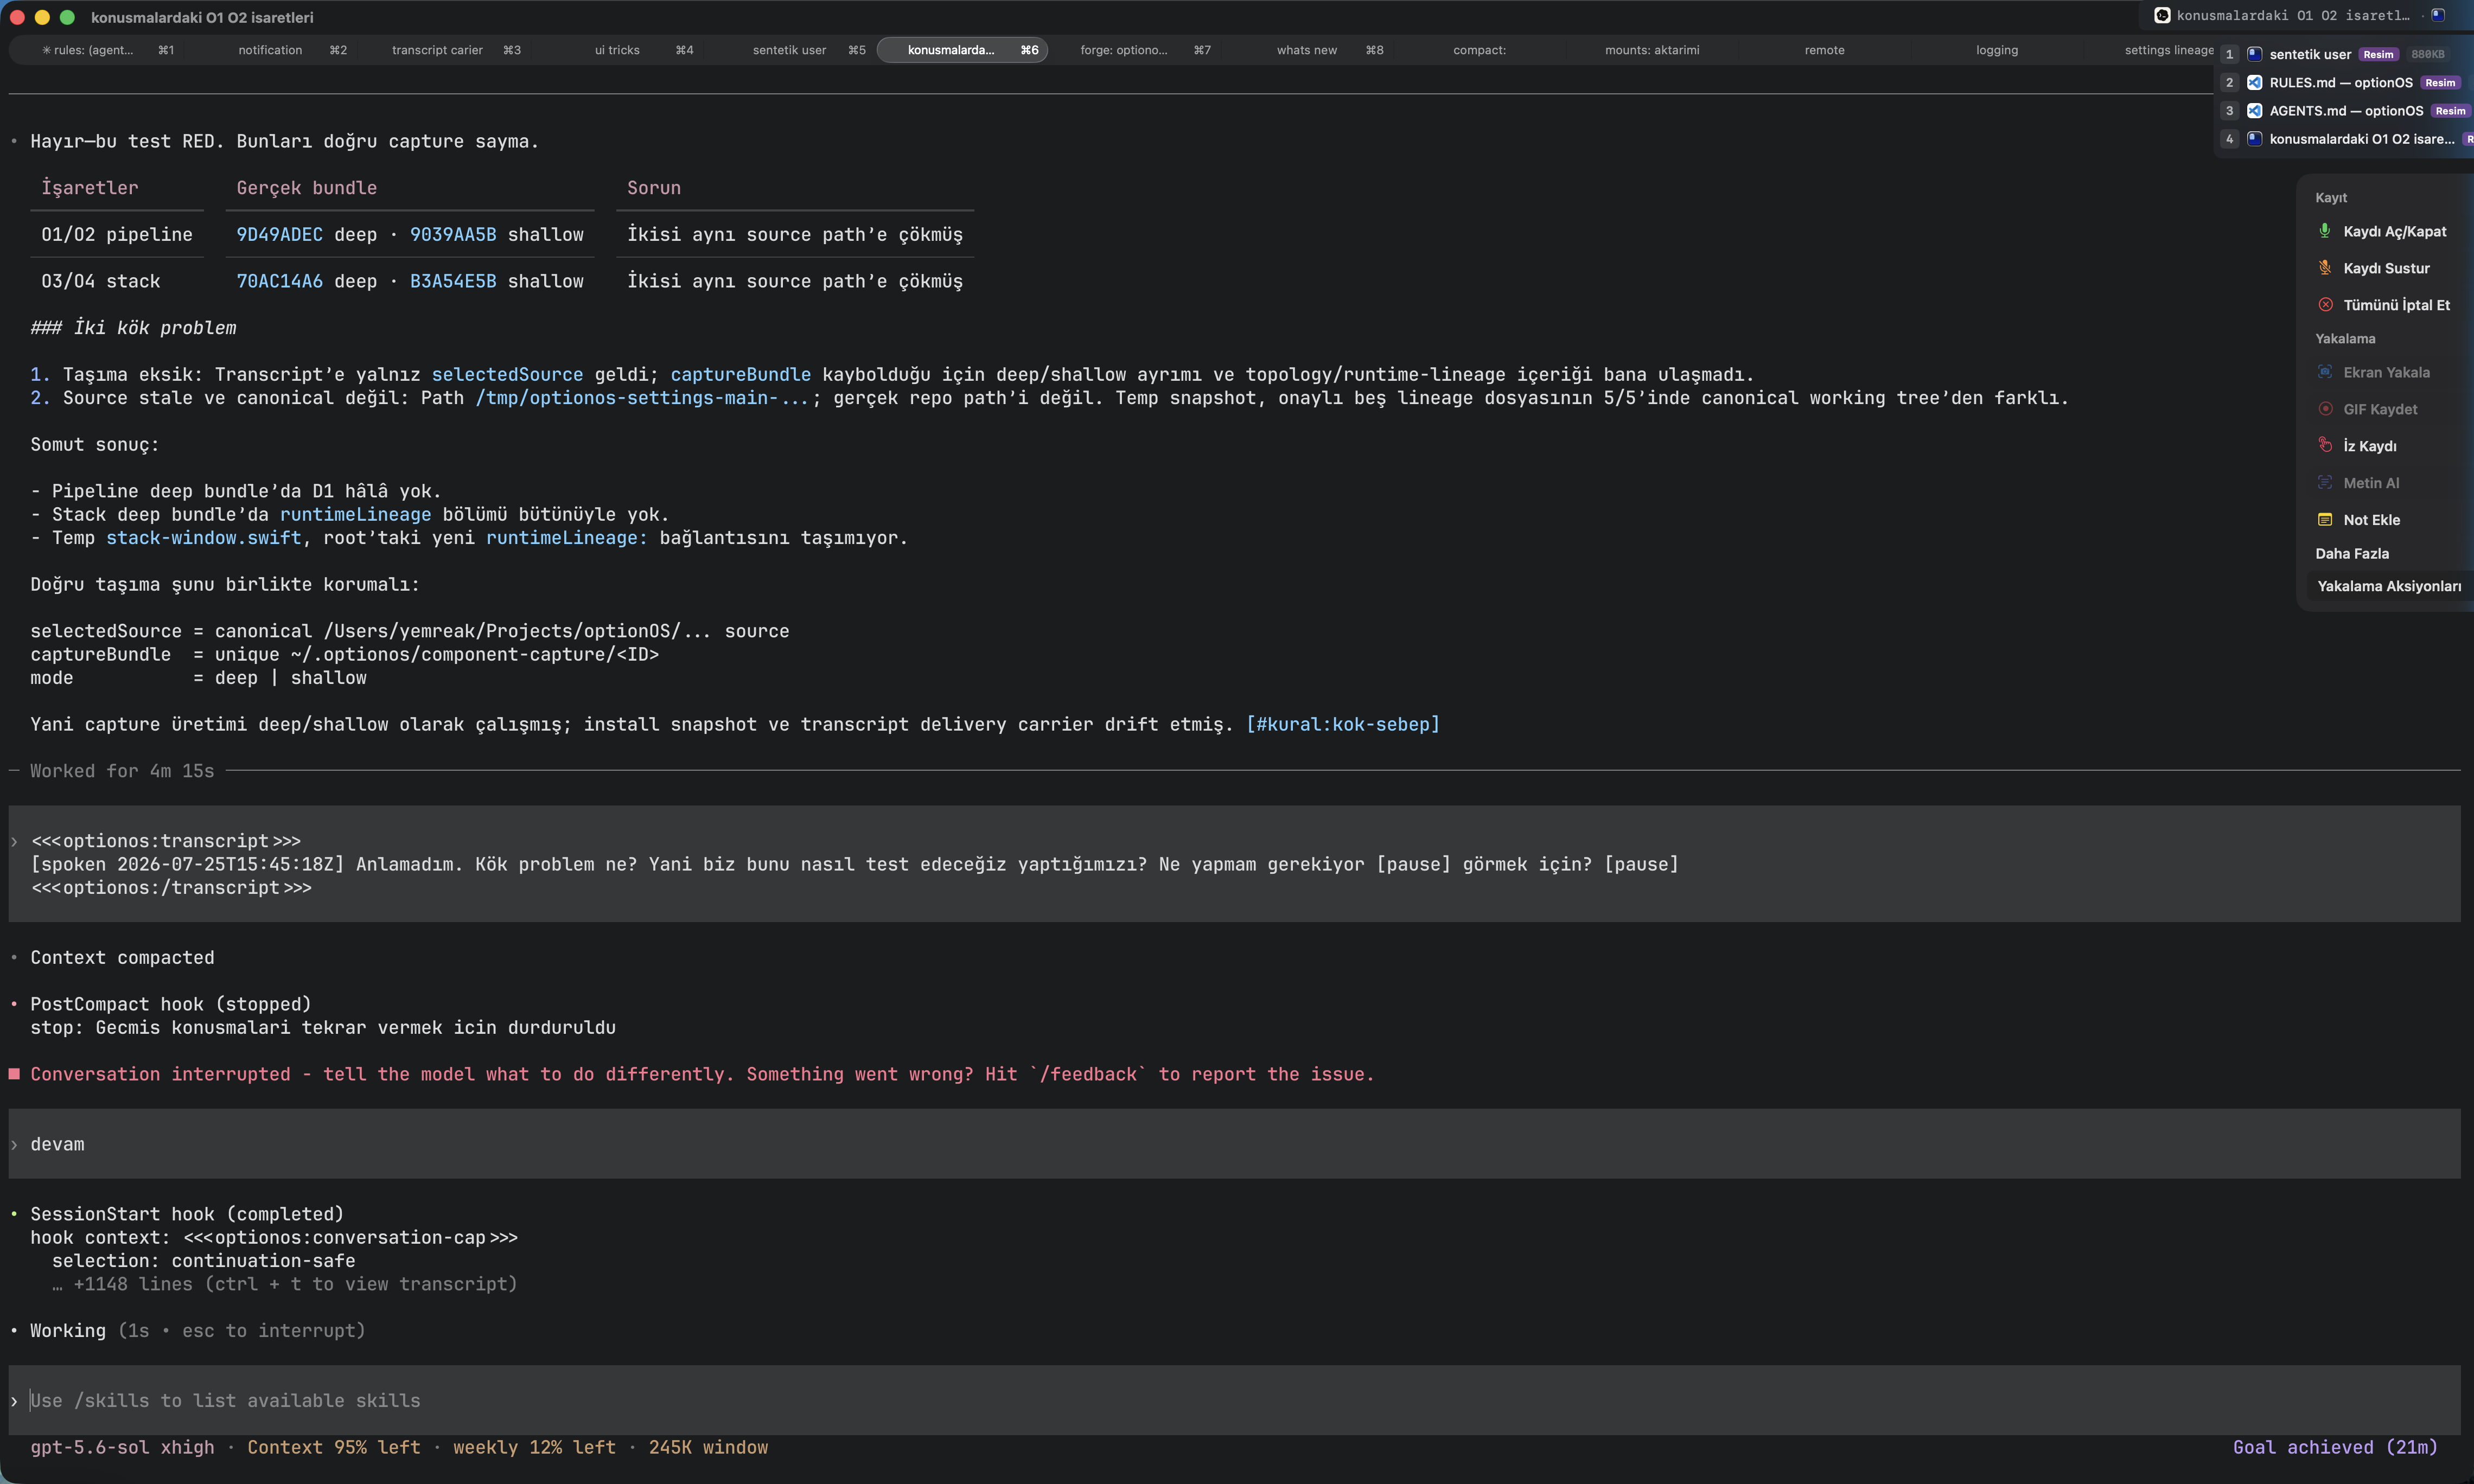
Task: Click the muted microphone icon for Kaydı Sustur
Action: pyautogui.click(x=2325, y=268)
